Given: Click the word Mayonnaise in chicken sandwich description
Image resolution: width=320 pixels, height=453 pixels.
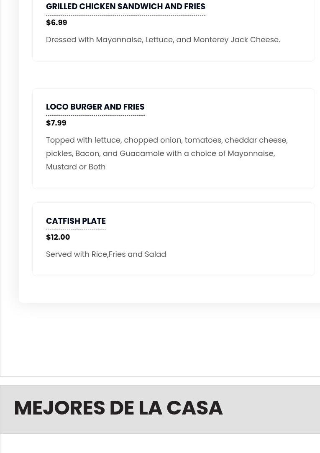Looking at the screenshot, I should click(119, 40).
